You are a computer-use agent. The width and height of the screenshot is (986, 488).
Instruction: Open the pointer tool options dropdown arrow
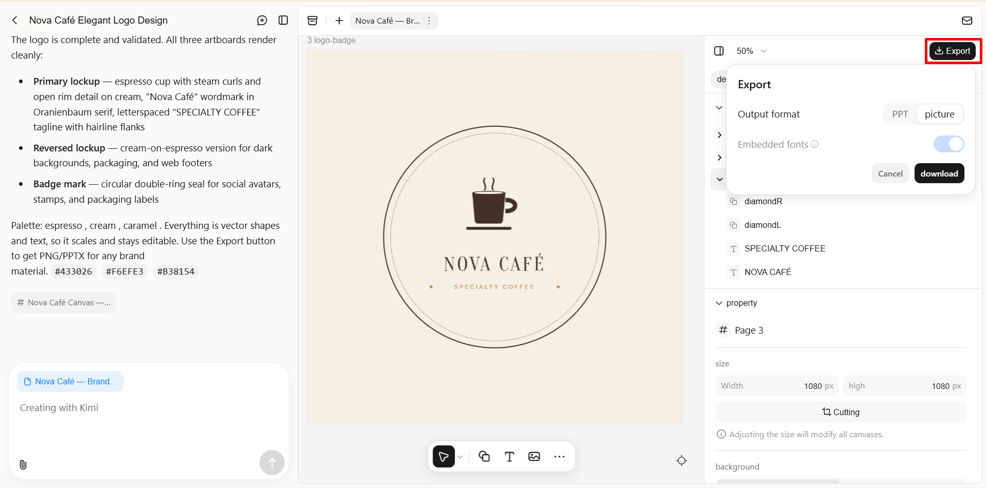(x=460, y=457)
